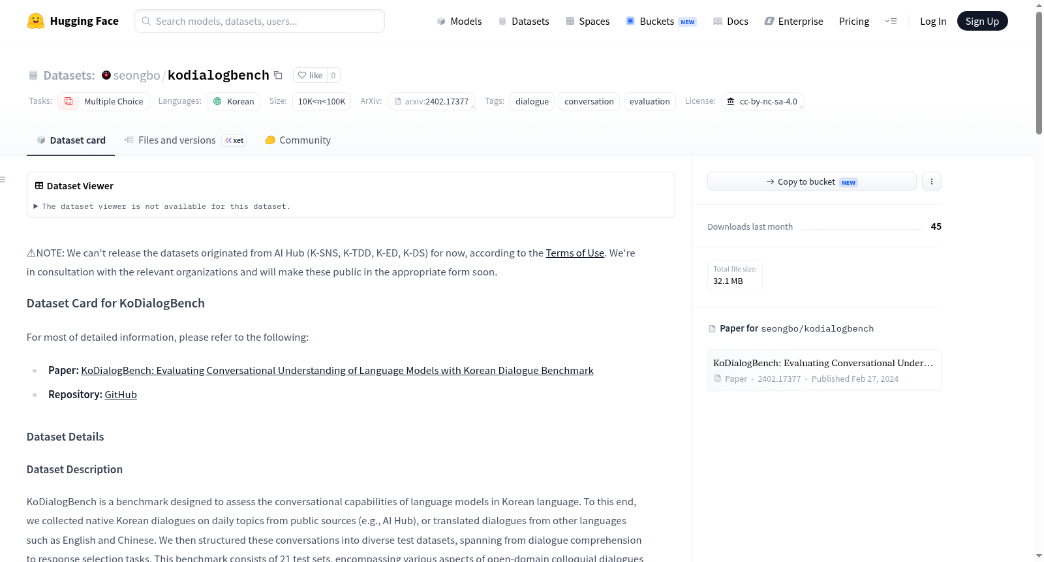This screenshot has height=562, width=1044.
Task: Click the Korean language globe icon
Action: point(218,101)
